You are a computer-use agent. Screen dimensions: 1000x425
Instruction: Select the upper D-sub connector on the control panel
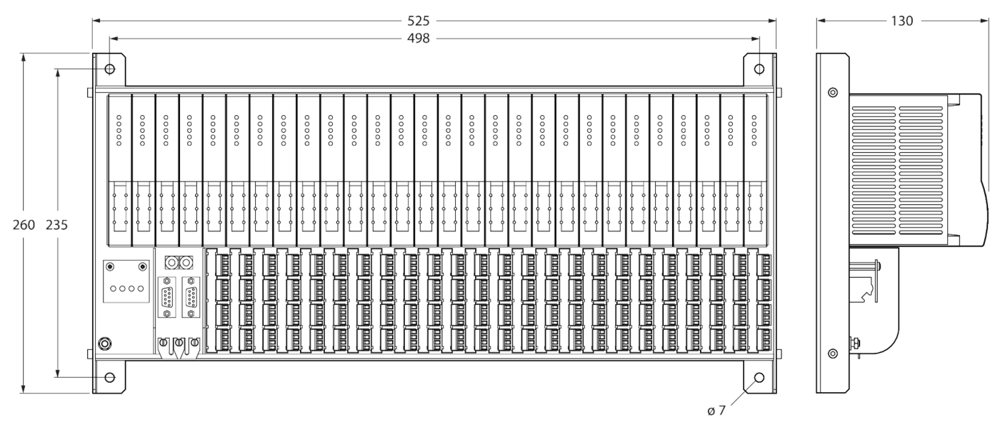click(x=166, y=296)
